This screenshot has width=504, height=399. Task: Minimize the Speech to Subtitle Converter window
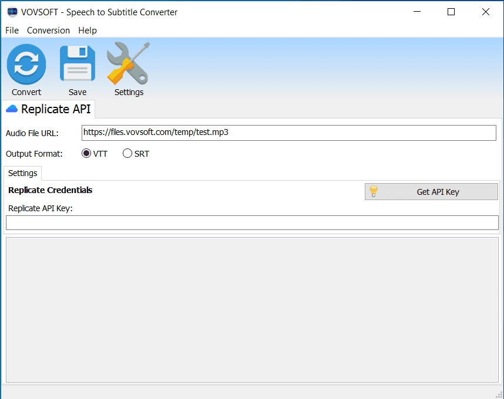click(417, 12)
